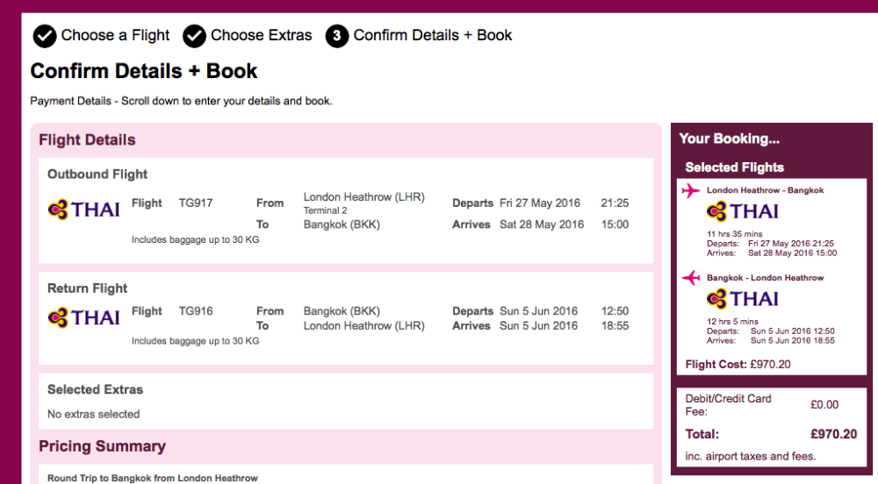The width and height of the screenshot is (878, 484).
Task: Click the return pink plane icon in Your Booking
Action: [691, 278]
